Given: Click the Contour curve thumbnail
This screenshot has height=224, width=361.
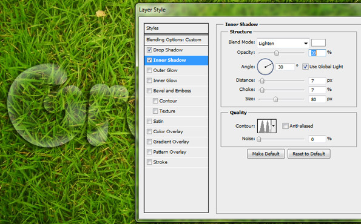Looking at the screenshot, I should (x=264, y=126).
